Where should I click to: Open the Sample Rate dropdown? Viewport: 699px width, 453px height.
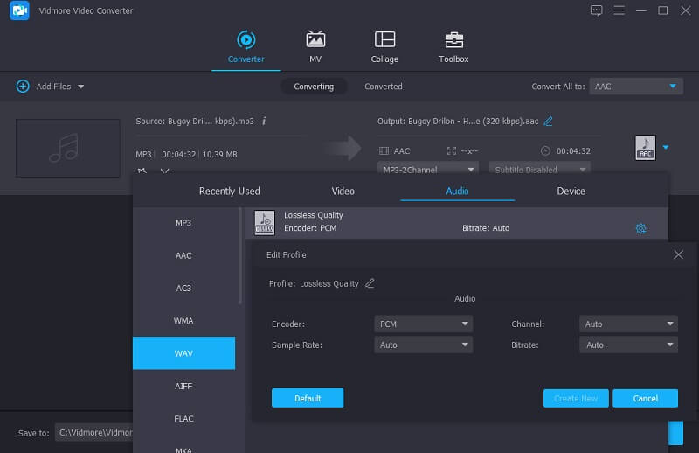coord(423,345)
